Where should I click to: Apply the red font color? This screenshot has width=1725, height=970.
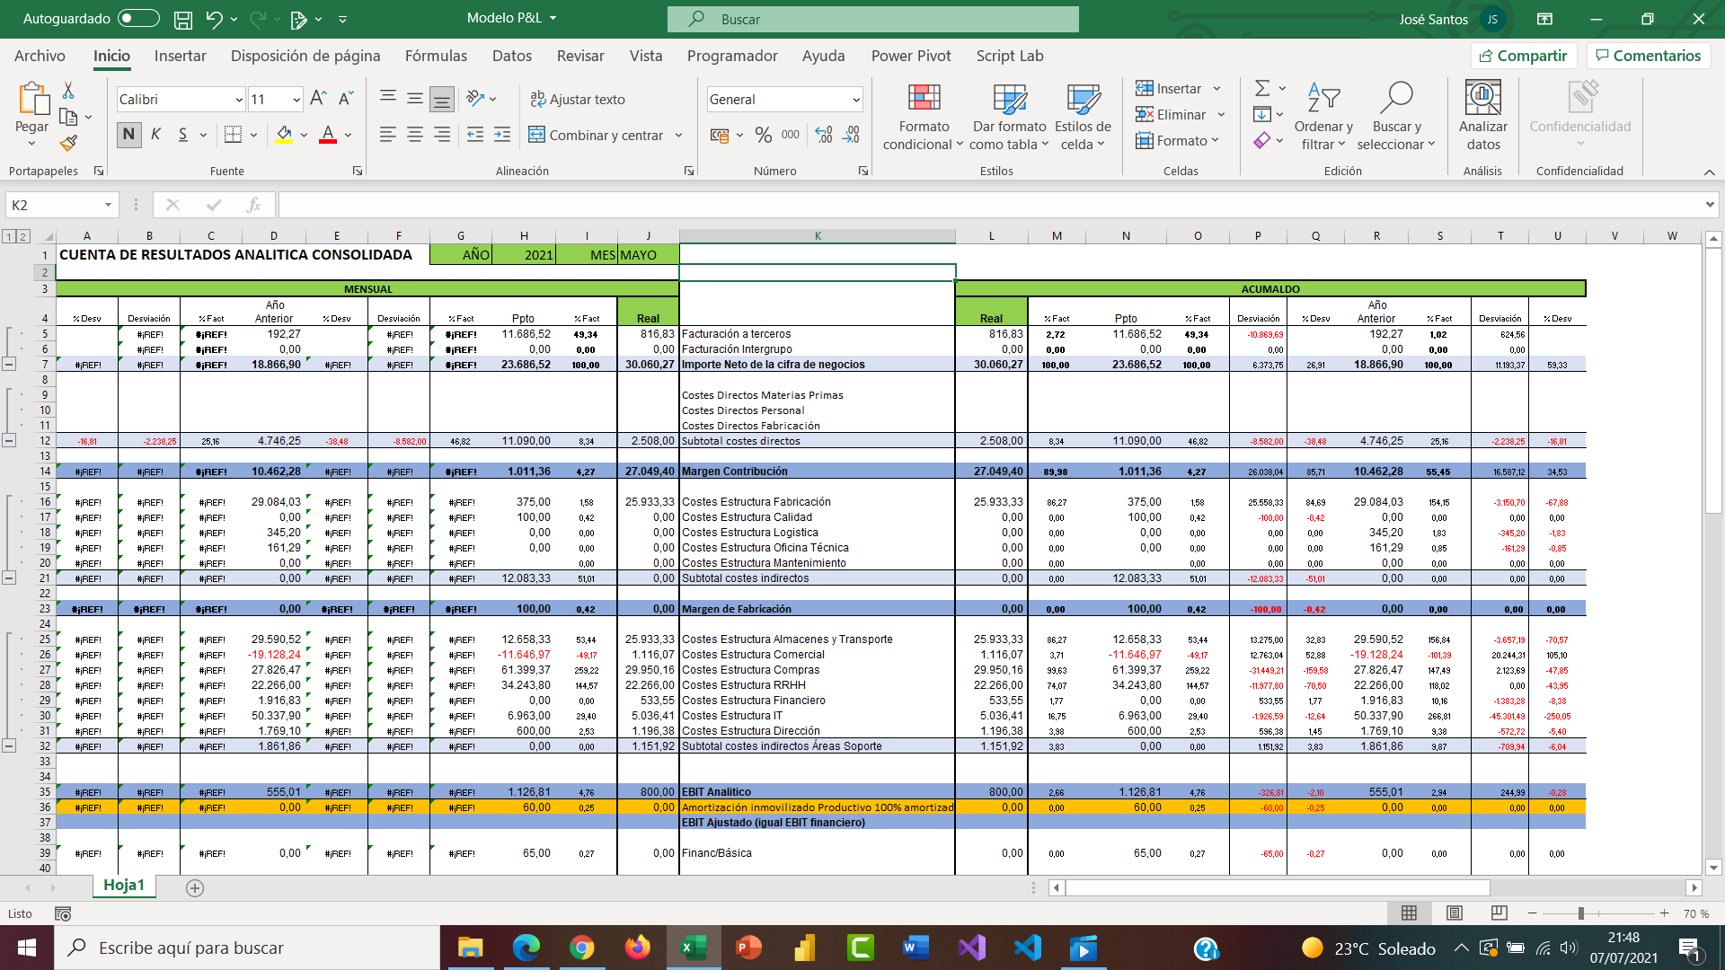tap(328, 135)
